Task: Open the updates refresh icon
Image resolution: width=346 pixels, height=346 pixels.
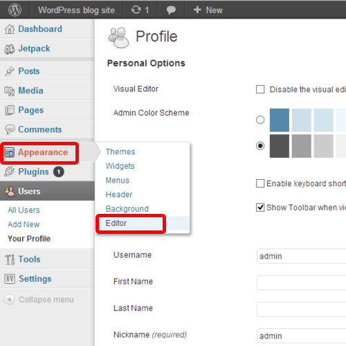Action: (136, 10)
